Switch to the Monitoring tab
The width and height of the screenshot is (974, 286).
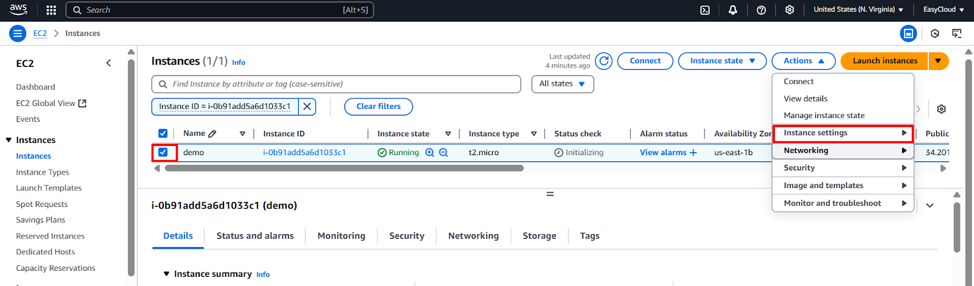342,236
